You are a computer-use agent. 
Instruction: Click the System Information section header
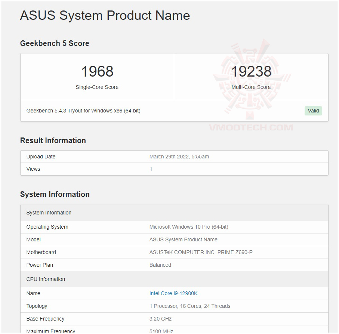[x=55, y=194]
